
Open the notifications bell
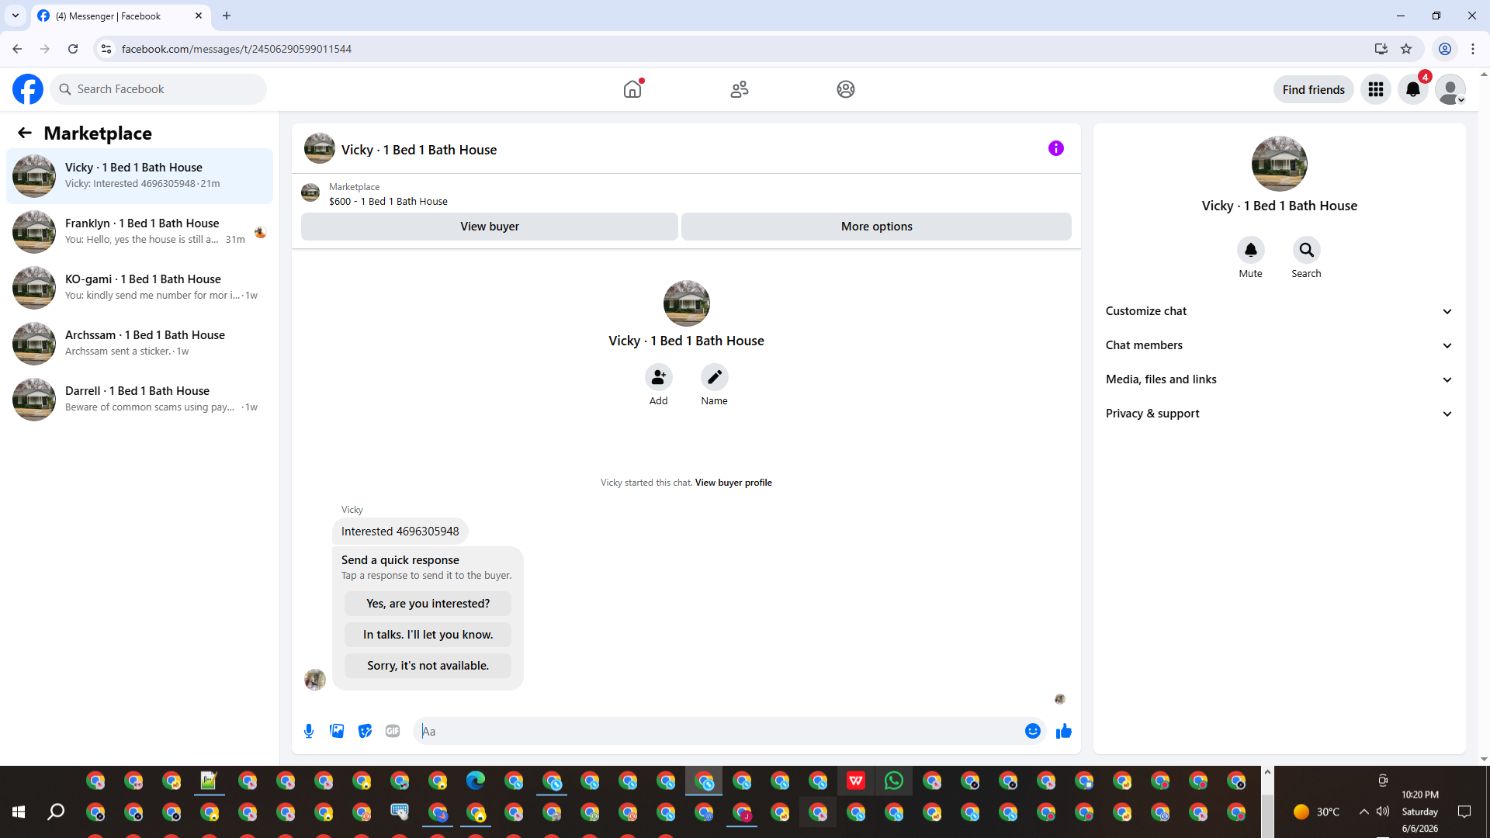(x=1413, y=89)
